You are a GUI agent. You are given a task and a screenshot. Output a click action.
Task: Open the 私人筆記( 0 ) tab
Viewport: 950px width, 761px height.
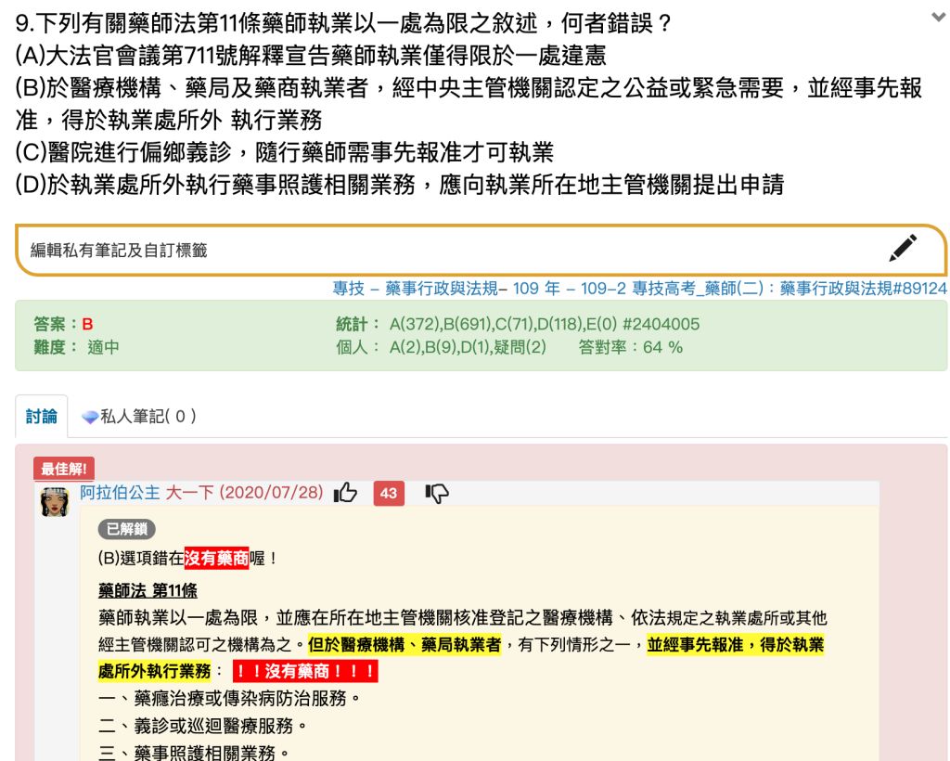(139, 417)
